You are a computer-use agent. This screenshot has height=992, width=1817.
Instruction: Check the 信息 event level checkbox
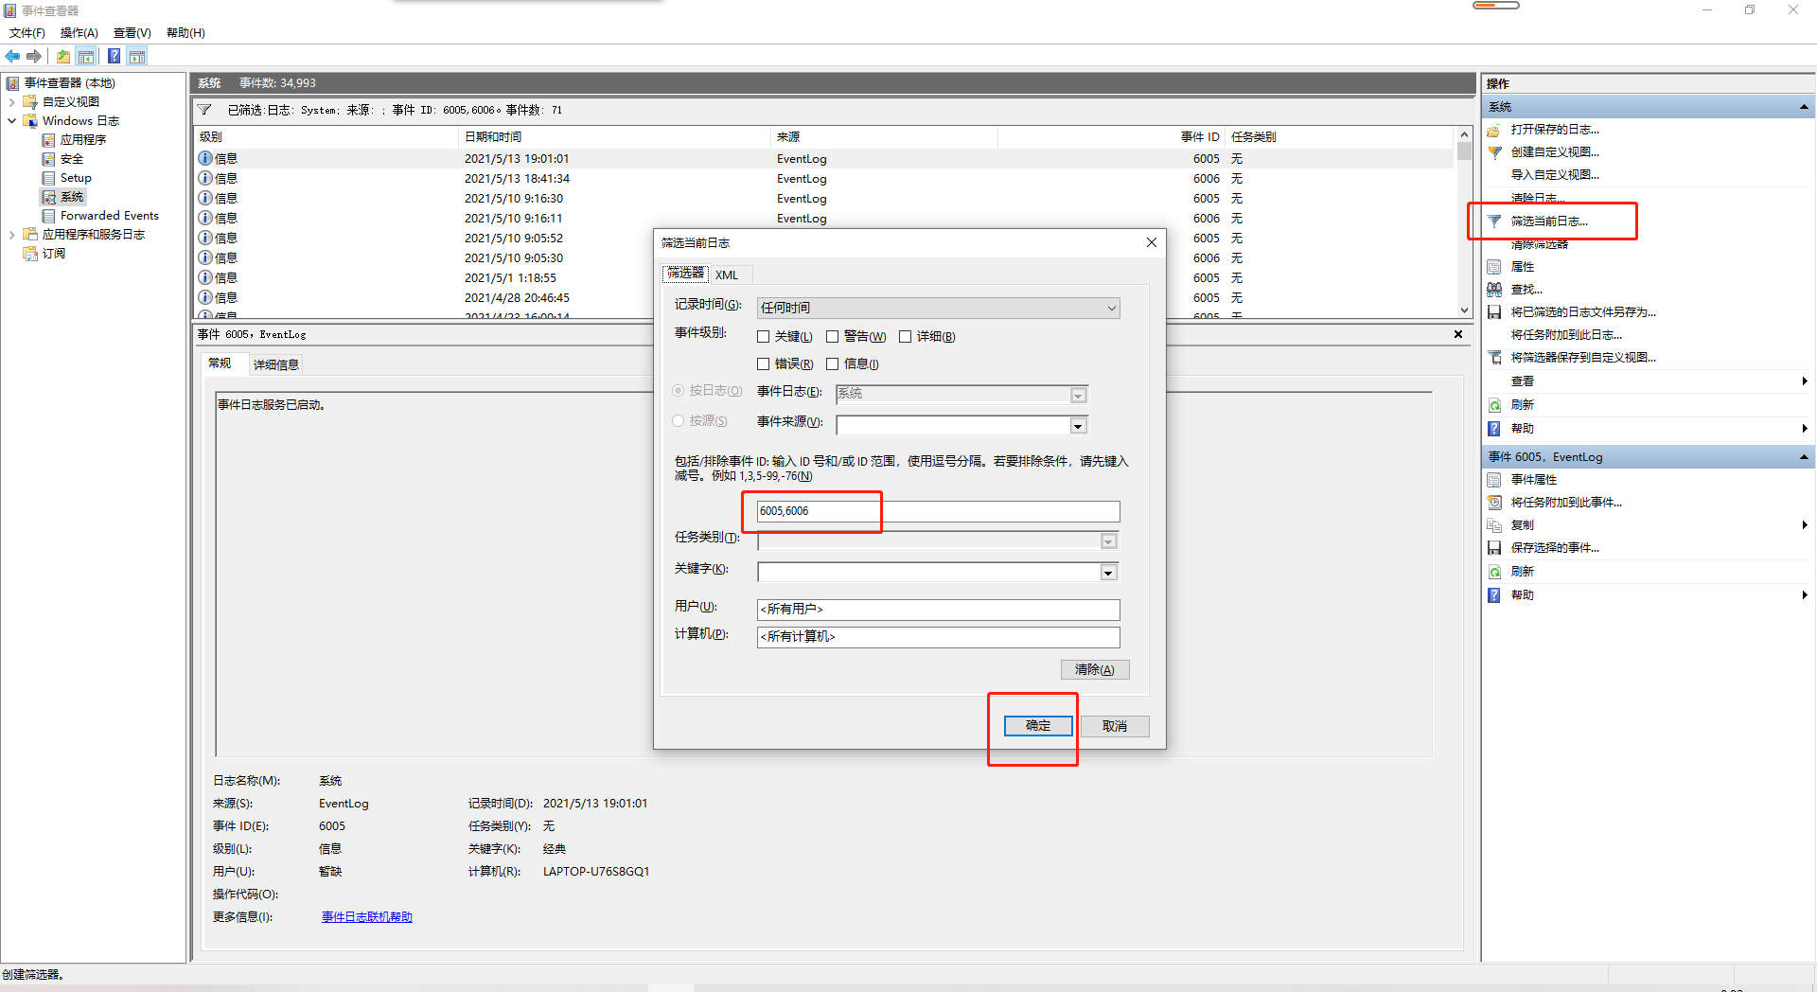(833, 364)
